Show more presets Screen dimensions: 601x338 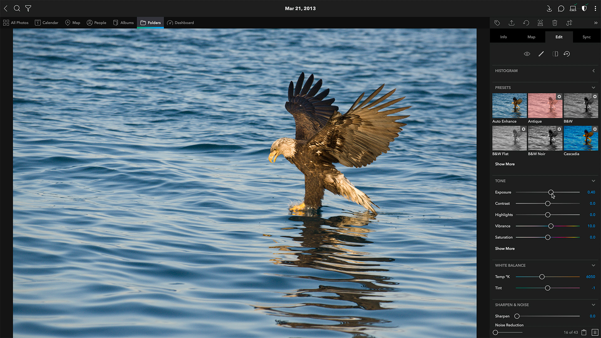[505, 164]
